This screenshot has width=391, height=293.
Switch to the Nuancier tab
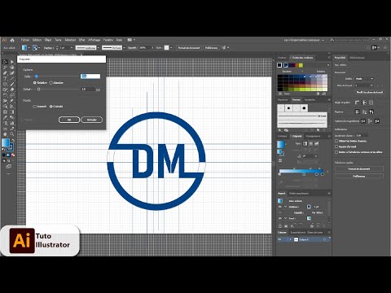coord(282,100)
